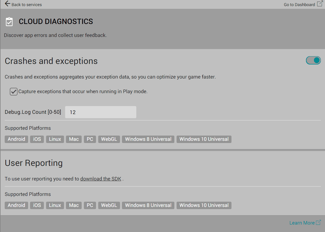The height and width of the screenshot is (232, 325).
Task: Open the 'download the SDK' link
Action: coord(101,179)
